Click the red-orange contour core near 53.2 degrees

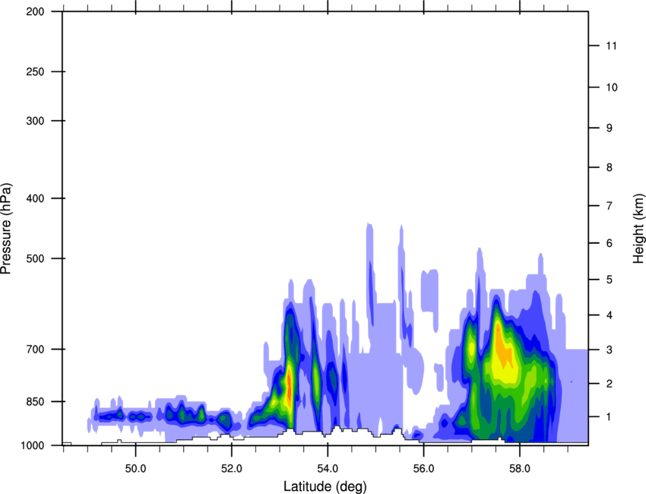(290, 387)
